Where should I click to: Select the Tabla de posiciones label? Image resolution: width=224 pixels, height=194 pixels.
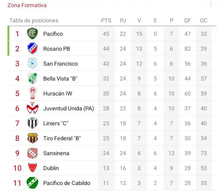pyautogui.click(x=34, y=21)
